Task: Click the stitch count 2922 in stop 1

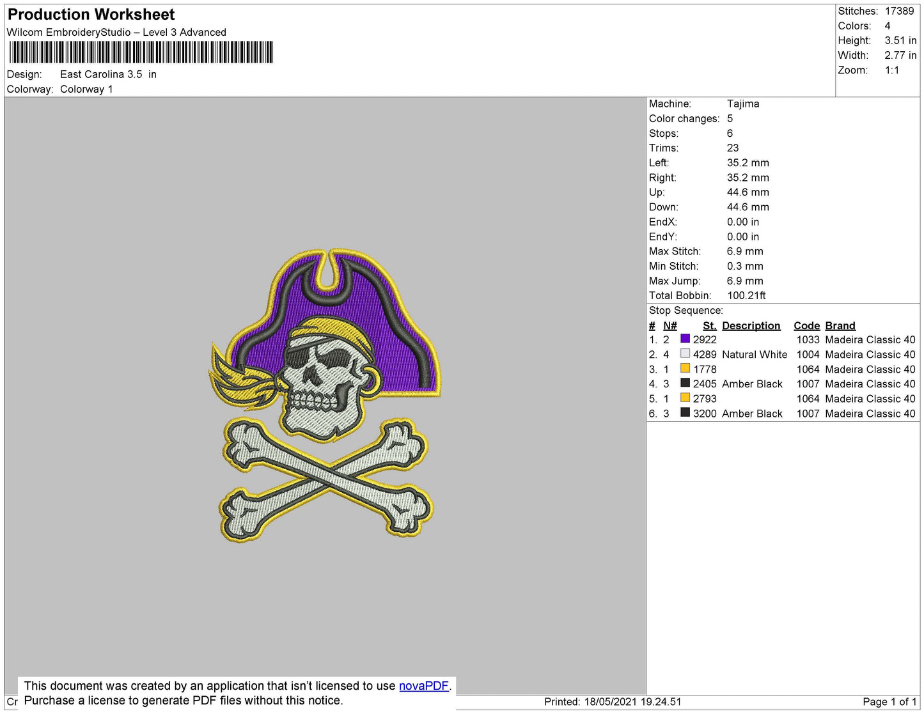Action: pos(705,339)
